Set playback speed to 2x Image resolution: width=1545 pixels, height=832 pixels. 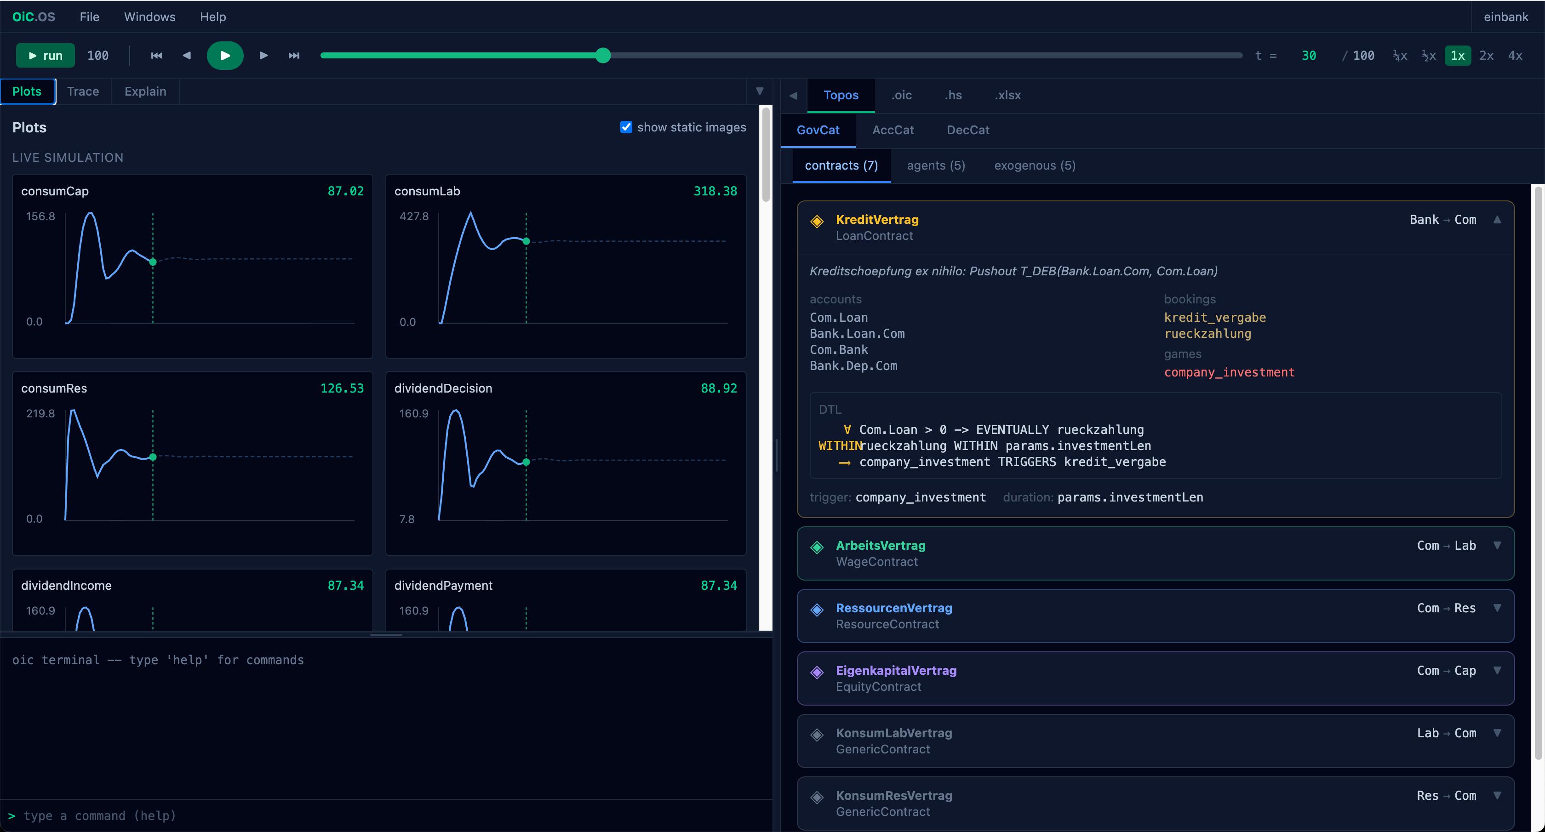(1486, 56)
